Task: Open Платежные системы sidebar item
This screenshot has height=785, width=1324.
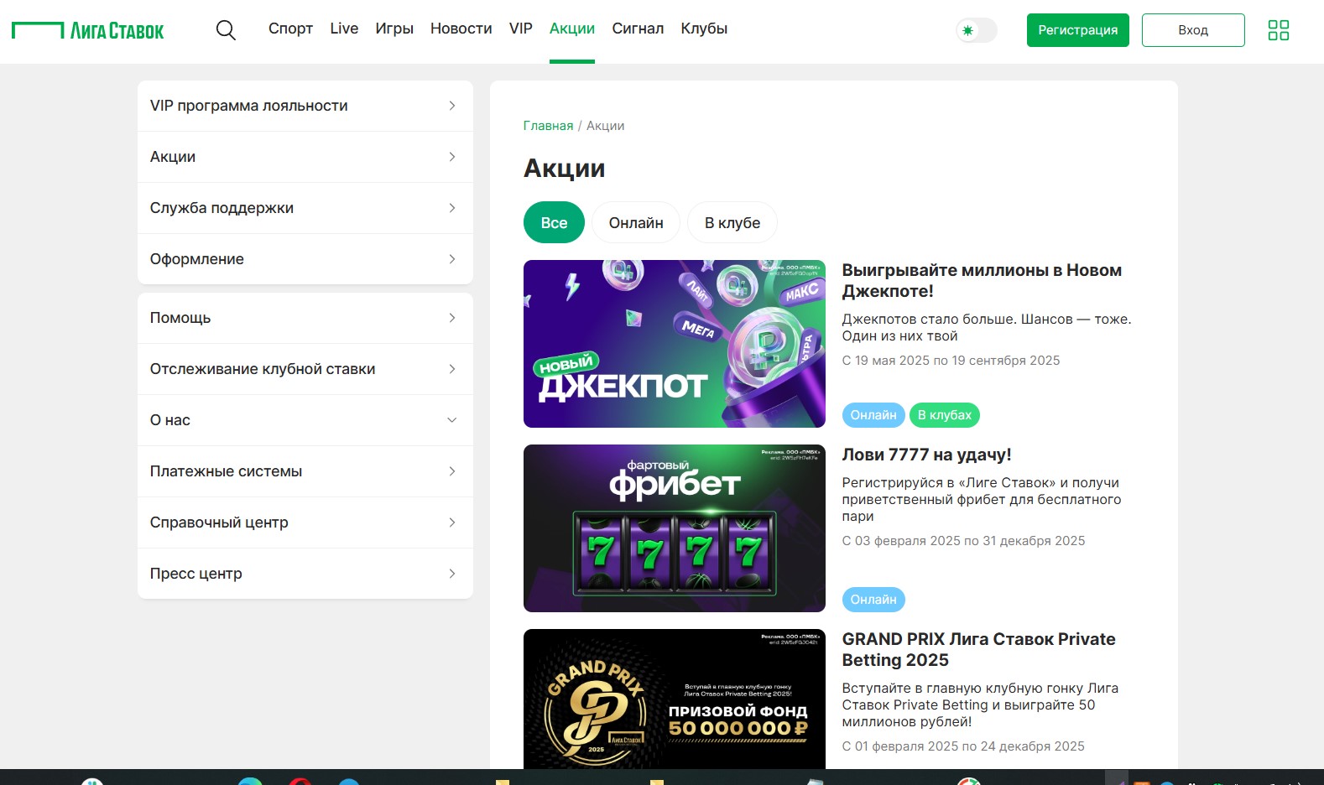Action: click(x=305, y=471)
